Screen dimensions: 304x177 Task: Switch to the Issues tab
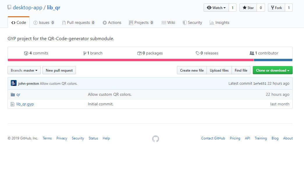pos(44,23)
